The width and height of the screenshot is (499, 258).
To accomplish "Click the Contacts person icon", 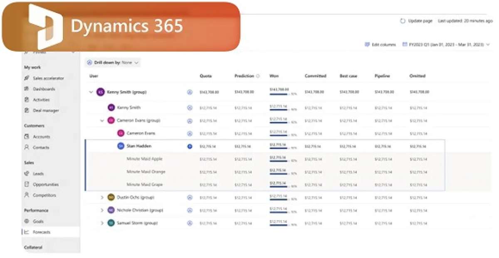I will (x=27, y=147).
